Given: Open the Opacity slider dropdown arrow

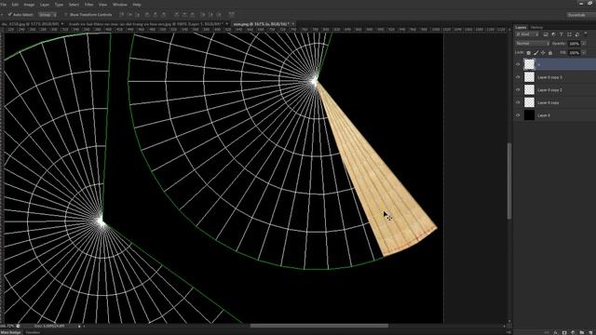Looking at the screenshot, I should point(584,44).
